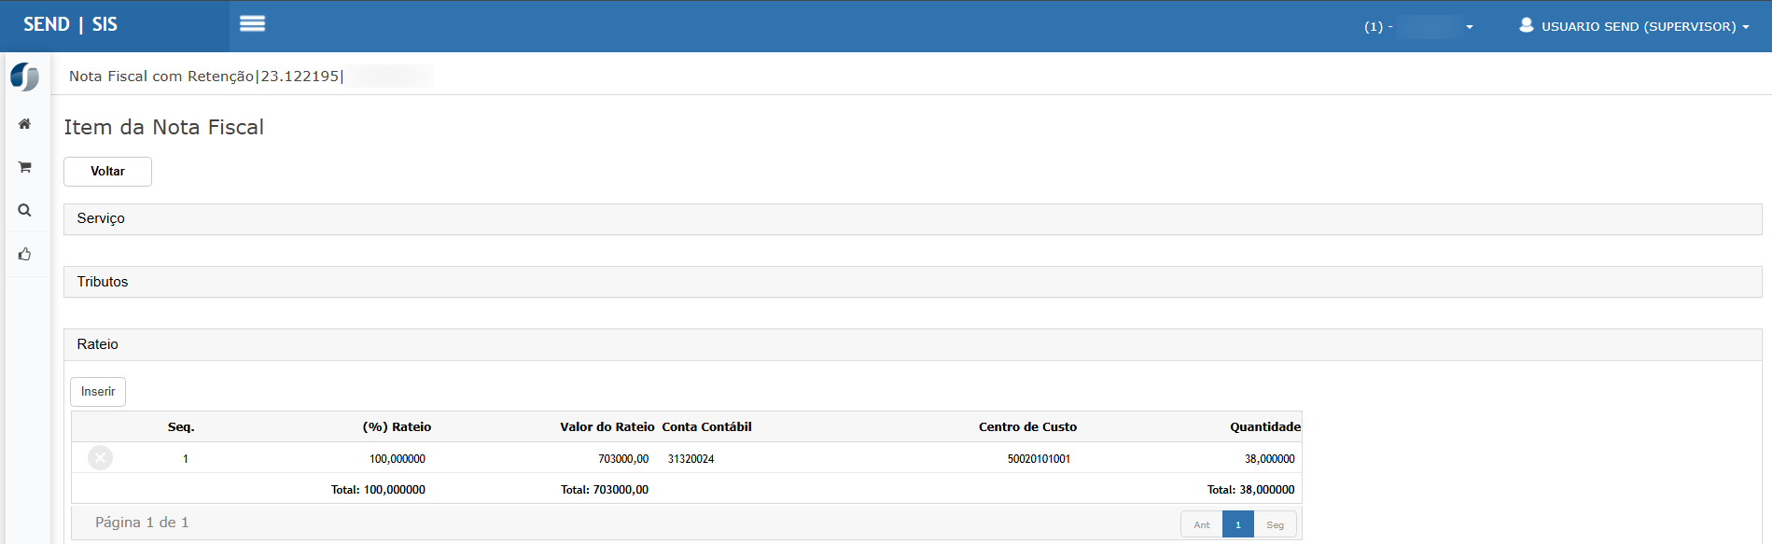Click the Inserir button

(98, 392)
